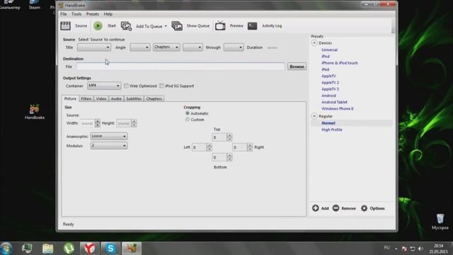
Task: Switch to the Audio tab
Action: coord(116,98)
